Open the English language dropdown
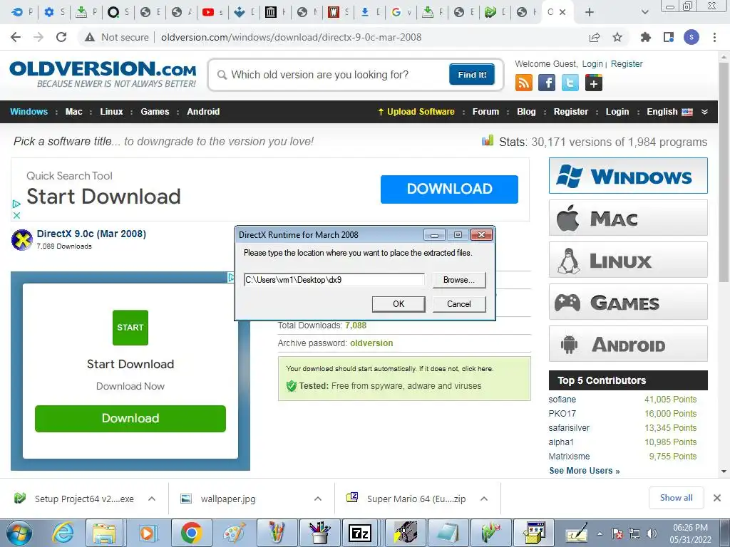Image resolution: width=730 pixels, height=547 pixels. pyautogui.click(x=669, y=112)
